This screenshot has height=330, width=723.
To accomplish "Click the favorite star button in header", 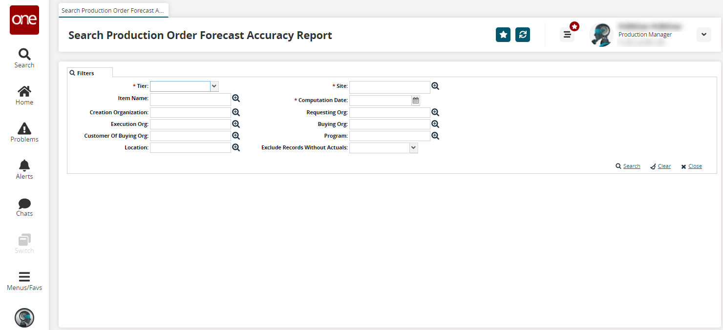I will pyautogui.click(x=503, y=35).
